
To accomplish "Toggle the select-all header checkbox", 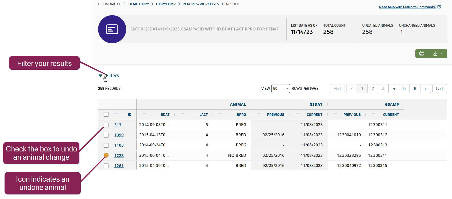I will click(x=106, y=114).
